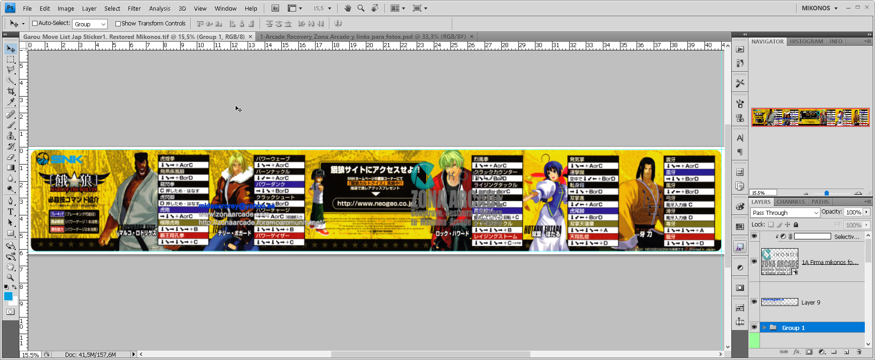Open the MIKONOS workspace dropdown

[x=820, y=8]
